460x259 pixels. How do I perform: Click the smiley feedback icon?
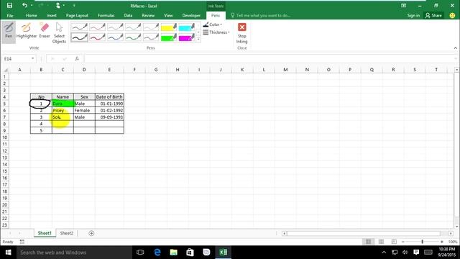pos(452,16)
